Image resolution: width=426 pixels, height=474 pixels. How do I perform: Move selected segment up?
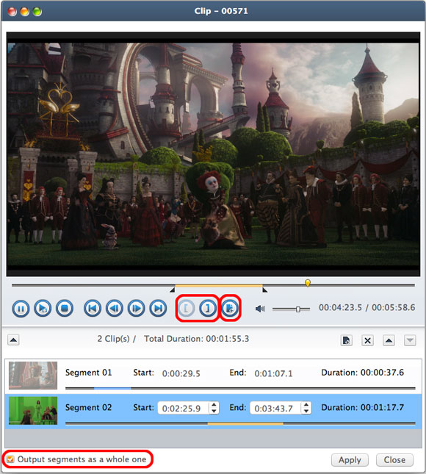[x=389, y=340]
